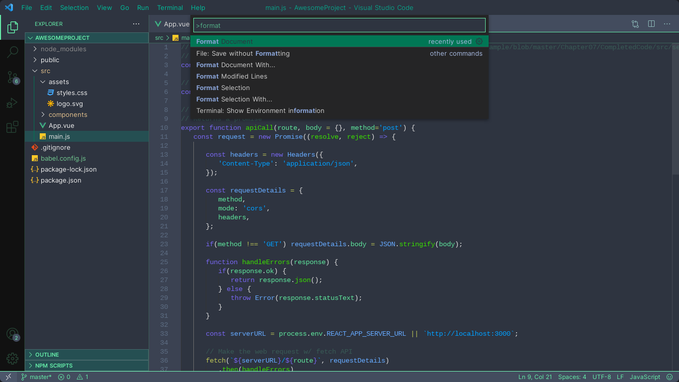This screenshot has width=679, height=382.
Task: Click the split editor right icon
Action: coord(651,24)
